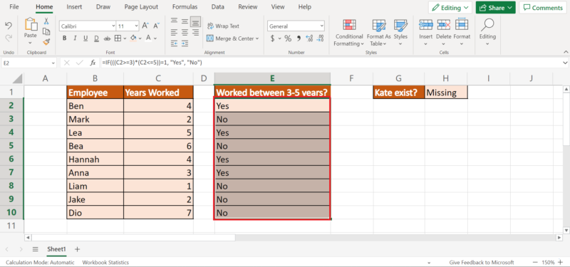Open the Font size 11 dropdown
Viewport: 570px width, 267px height.
tap(136, 26)
